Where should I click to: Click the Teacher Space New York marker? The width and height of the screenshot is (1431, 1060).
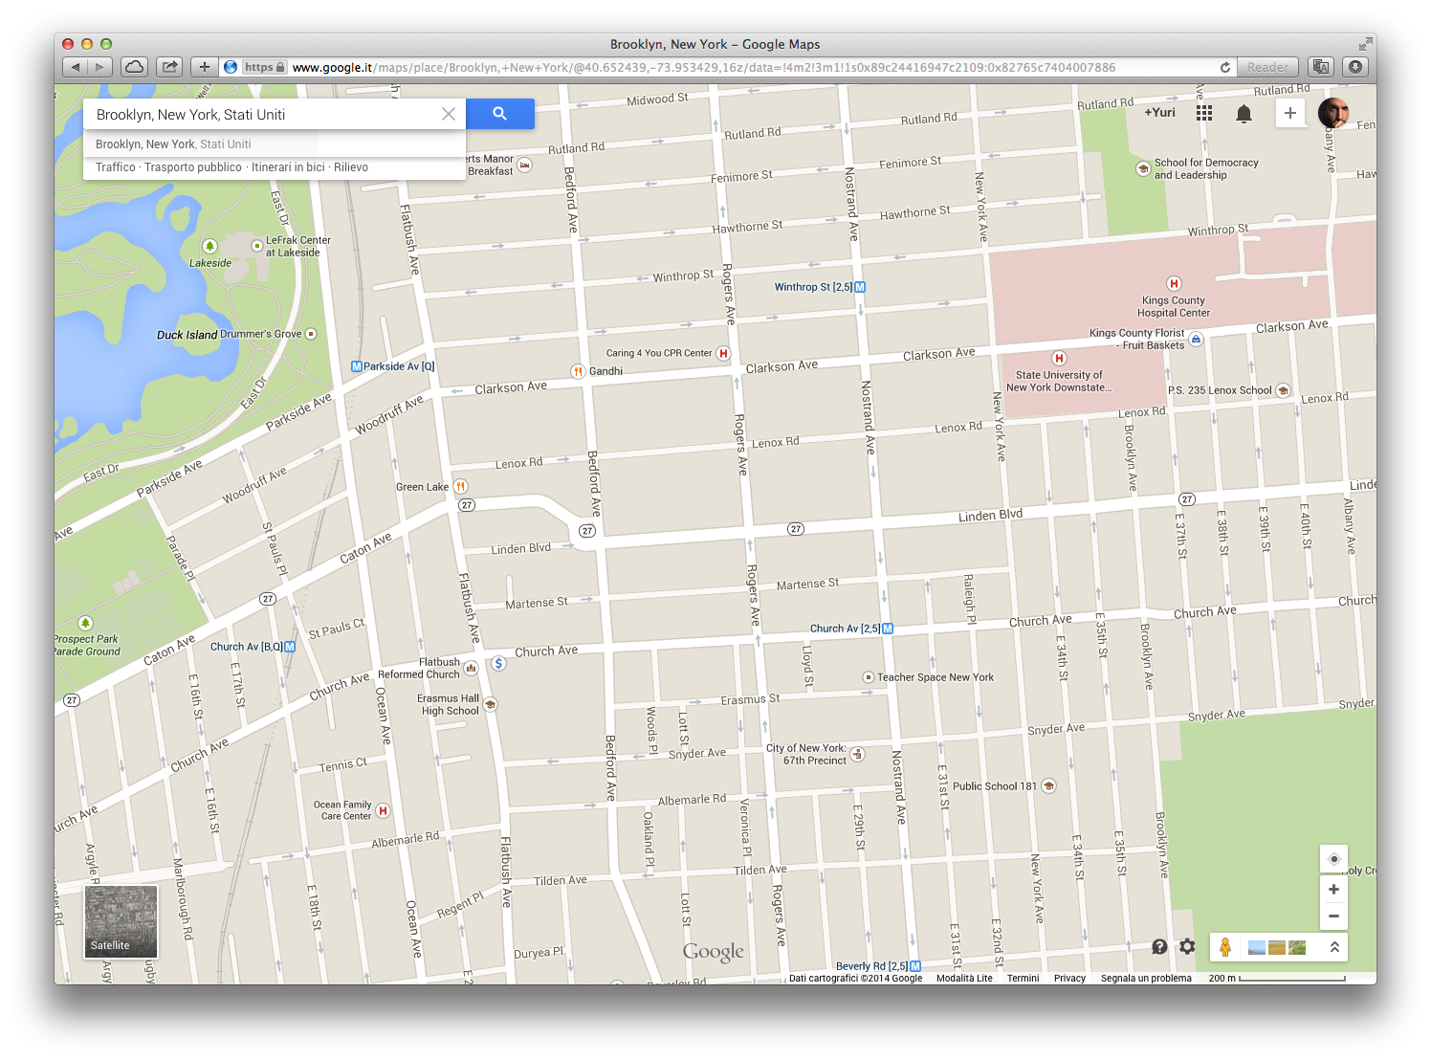pos(869,677)
